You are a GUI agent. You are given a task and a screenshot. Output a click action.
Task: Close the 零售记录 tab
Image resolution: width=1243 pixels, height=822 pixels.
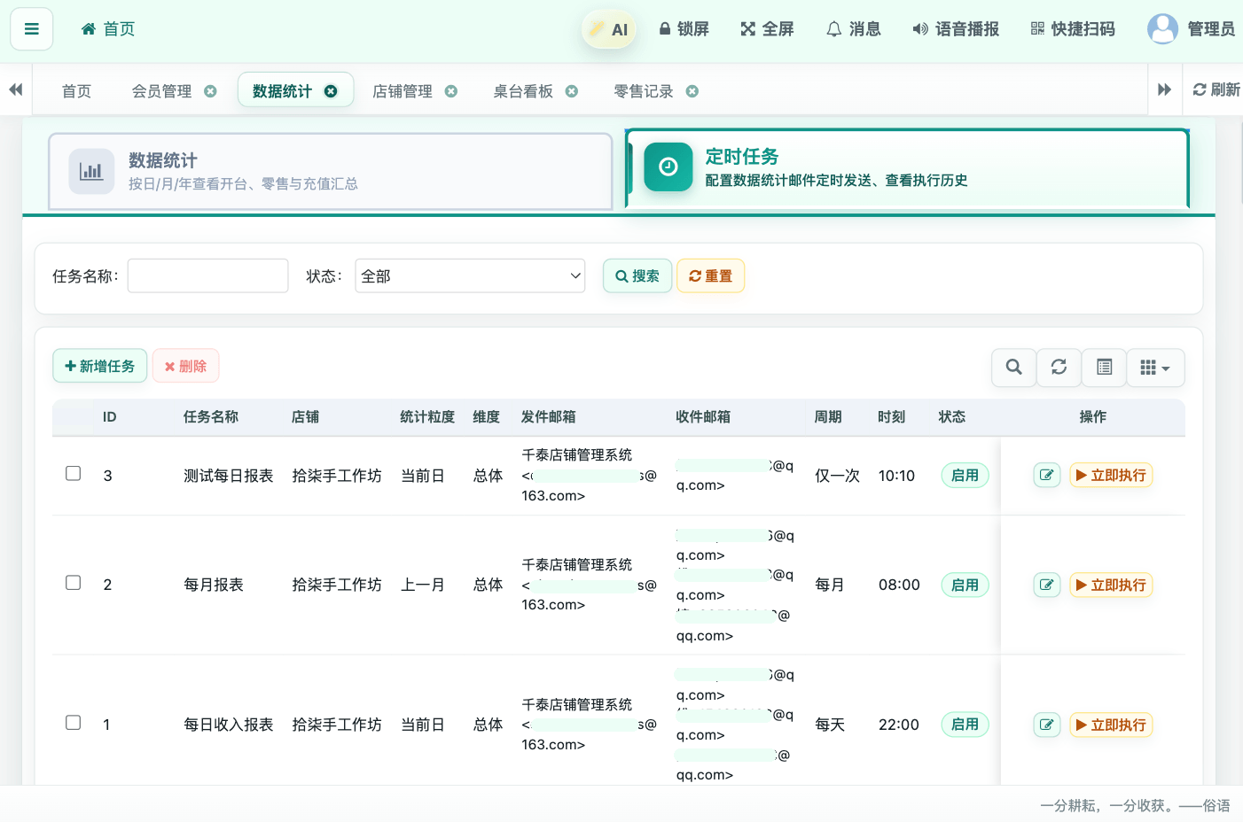692,91
